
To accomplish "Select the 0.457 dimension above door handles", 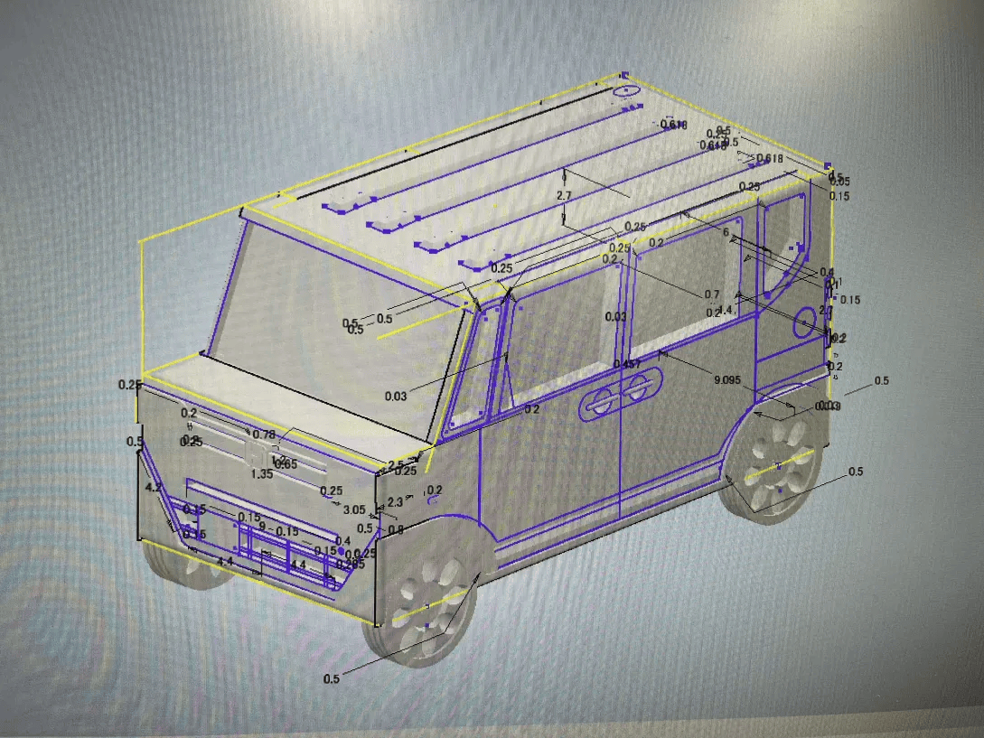I will [x=627, y=364].
